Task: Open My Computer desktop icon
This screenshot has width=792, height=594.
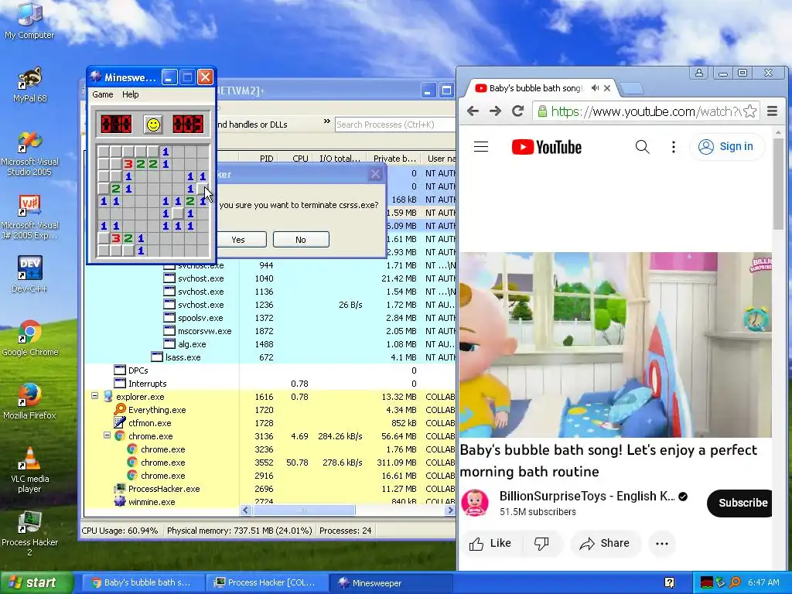Action: 29,21
